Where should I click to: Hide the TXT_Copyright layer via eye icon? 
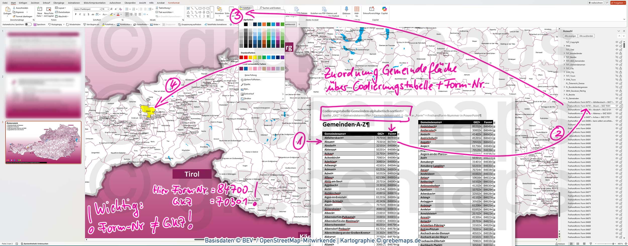click(x=616, y=42)
